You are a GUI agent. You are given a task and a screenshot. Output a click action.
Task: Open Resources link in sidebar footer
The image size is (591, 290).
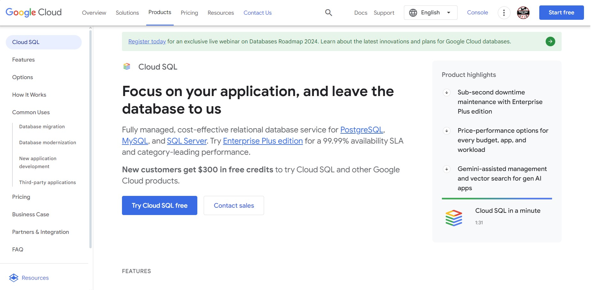tap(35, 278)
